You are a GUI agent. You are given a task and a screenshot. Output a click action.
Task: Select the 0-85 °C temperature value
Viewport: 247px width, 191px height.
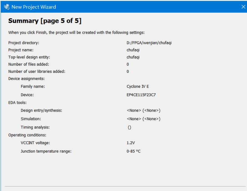point(133,151)
